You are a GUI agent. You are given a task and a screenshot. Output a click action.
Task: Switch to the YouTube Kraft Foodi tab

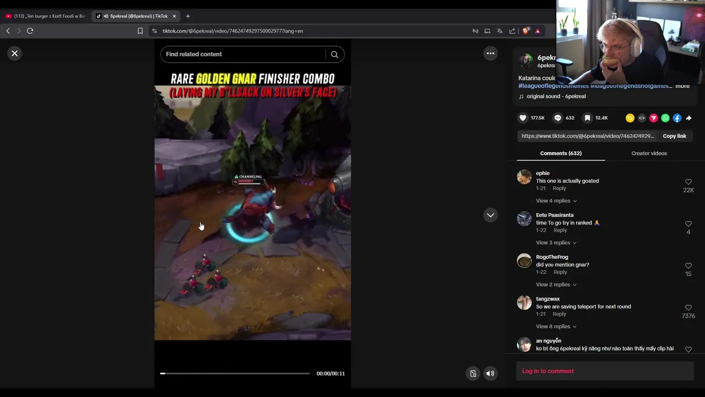[46, 16]
